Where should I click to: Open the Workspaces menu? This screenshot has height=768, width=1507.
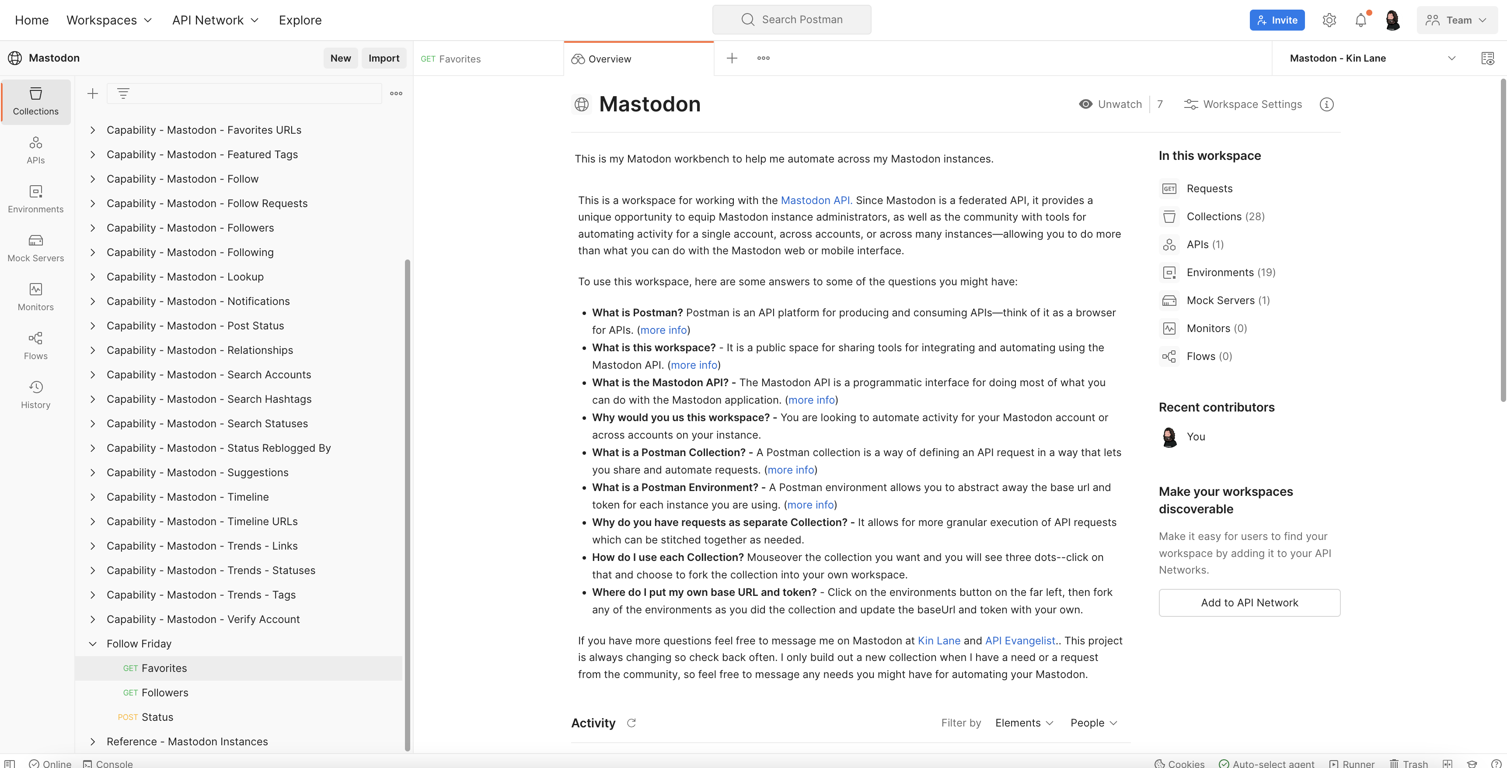coord(109,20)
